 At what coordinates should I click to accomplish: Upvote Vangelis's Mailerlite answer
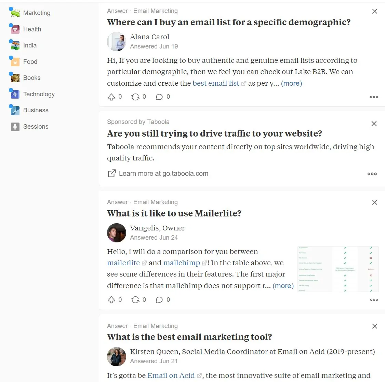pyautogui.click(x=112, y=299)
